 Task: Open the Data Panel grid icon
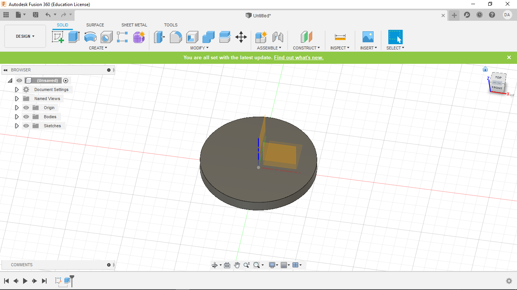coord(6,15)
